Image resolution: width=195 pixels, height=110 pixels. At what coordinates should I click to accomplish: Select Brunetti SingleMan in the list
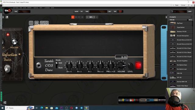tap(181, 61)
